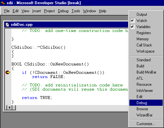Click the breakpoint arrow marker in margin

8,72
